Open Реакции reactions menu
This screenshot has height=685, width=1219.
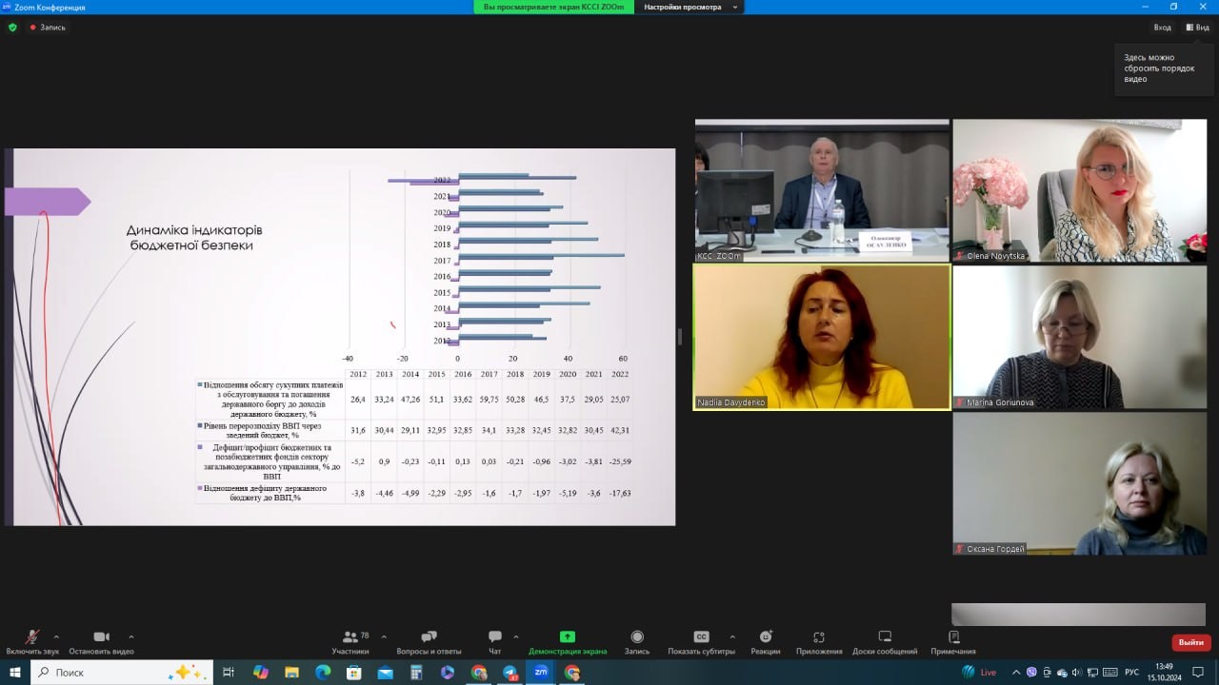click(x=766, y=643)
